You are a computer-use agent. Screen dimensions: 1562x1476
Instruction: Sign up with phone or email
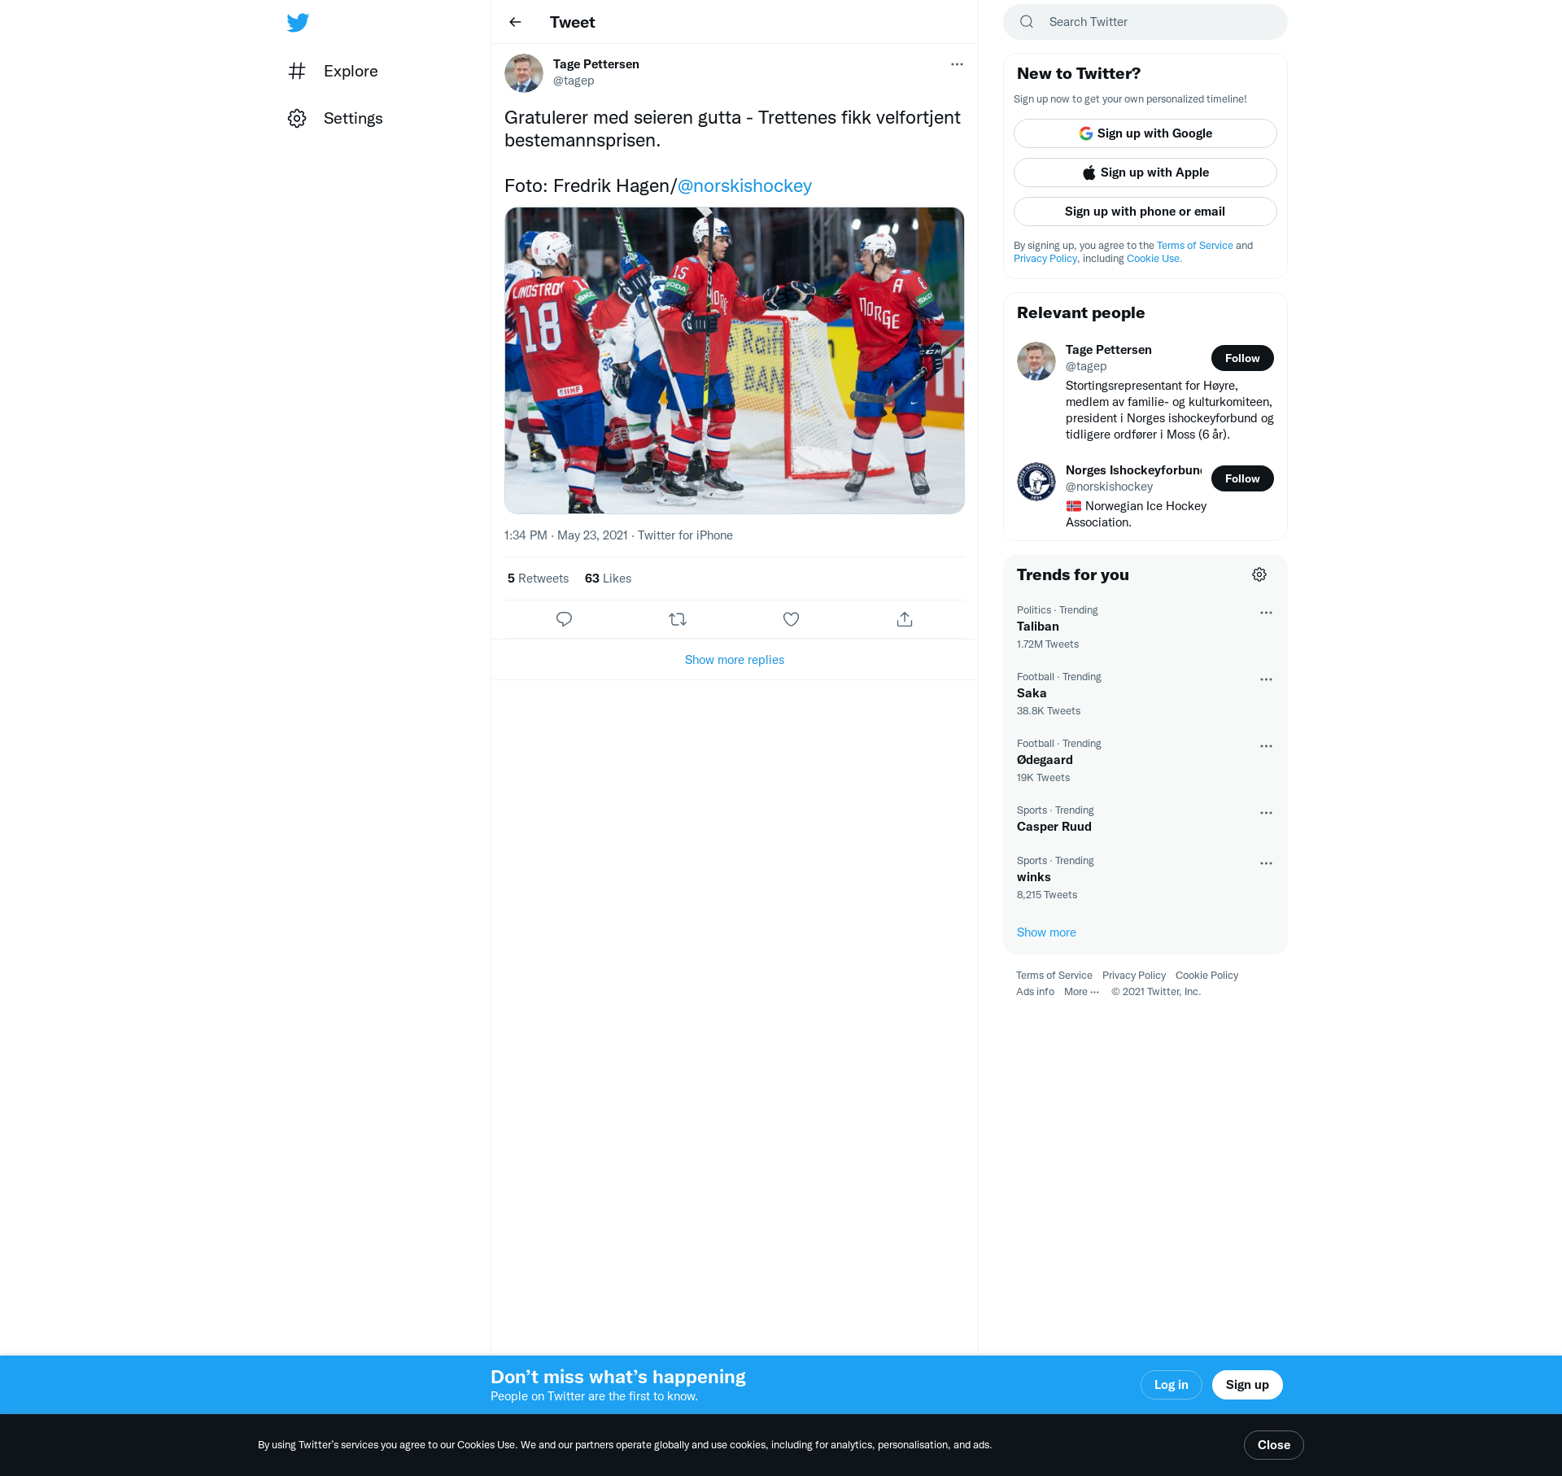tap(1145, 212)
